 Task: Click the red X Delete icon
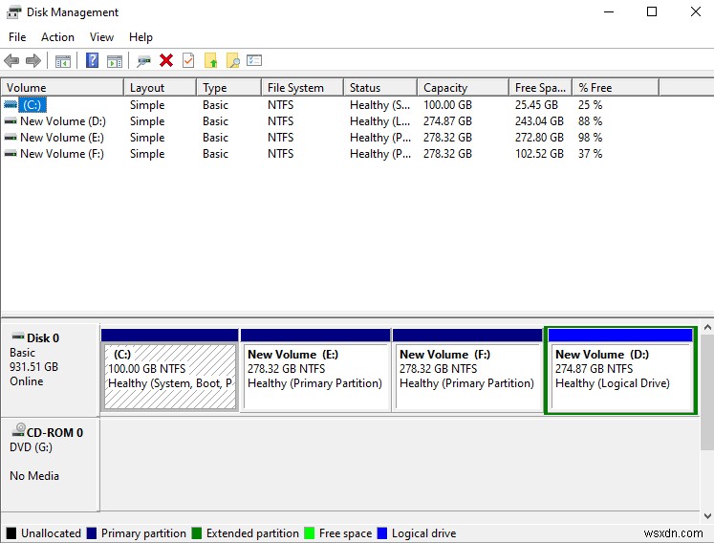click(166, 60)
